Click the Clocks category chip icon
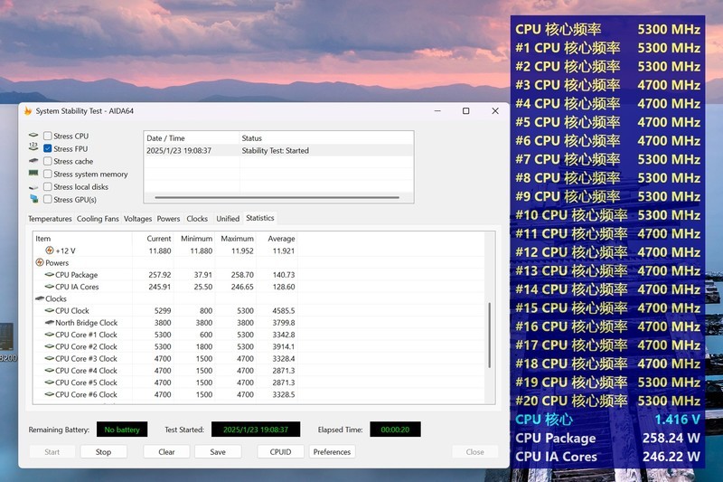The height and width of the screenshot is (482, 723). click(39, 298)
